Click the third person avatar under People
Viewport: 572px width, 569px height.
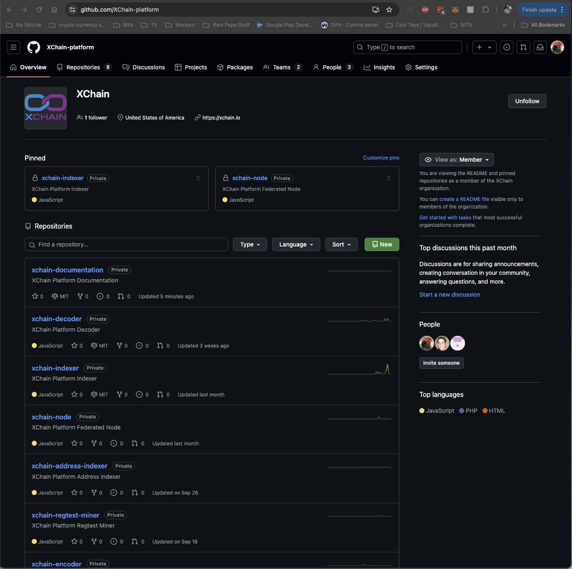[x=458, y=343]
